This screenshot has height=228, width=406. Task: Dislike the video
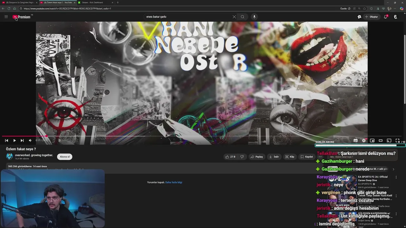click(x=242, y=157)
